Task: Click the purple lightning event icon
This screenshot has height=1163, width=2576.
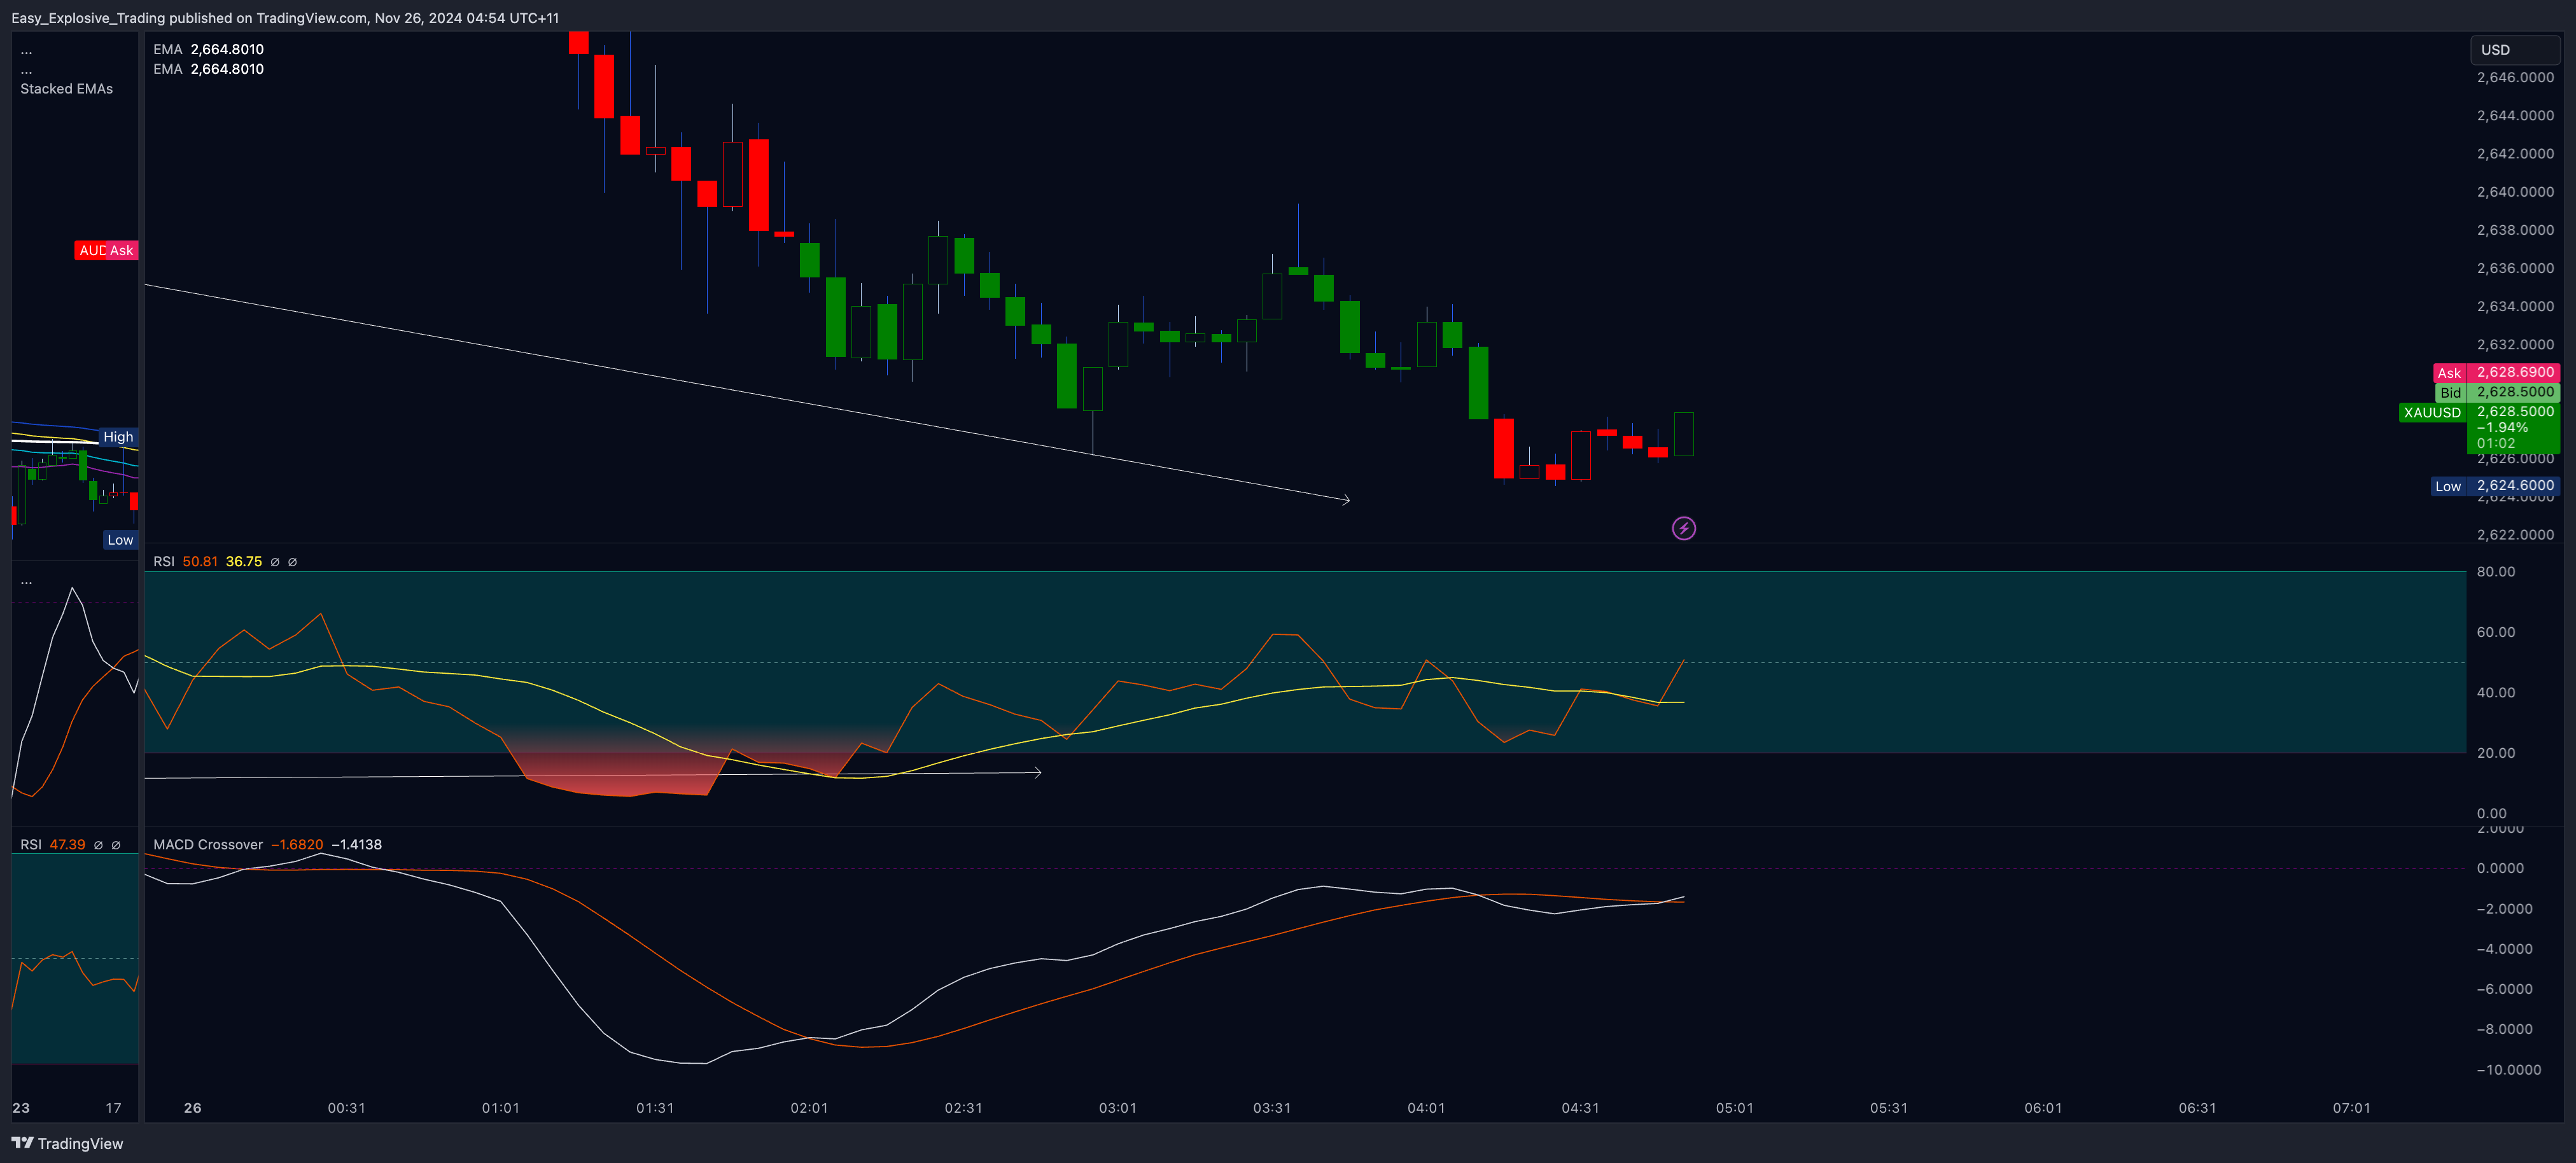Action: (x=1684, y=528)
